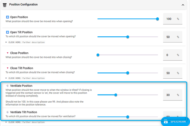Click the Ventilate Position slider handle
The height and width of the screenshot is (126, 190).
[x=116, y=95]
